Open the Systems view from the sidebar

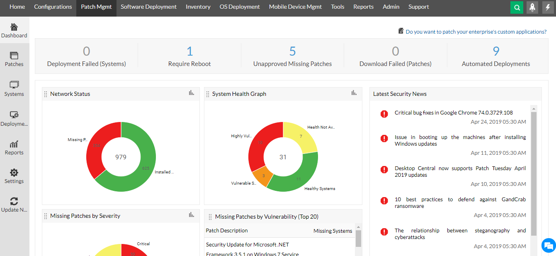14,88
